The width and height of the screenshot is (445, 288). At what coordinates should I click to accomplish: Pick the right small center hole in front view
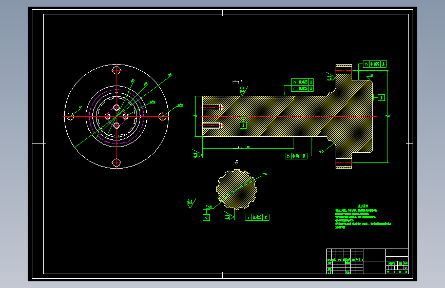125,116
